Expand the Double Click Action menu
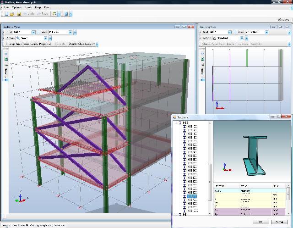The width and height of the screenshot is (293, 228). [x=82, y=44]
